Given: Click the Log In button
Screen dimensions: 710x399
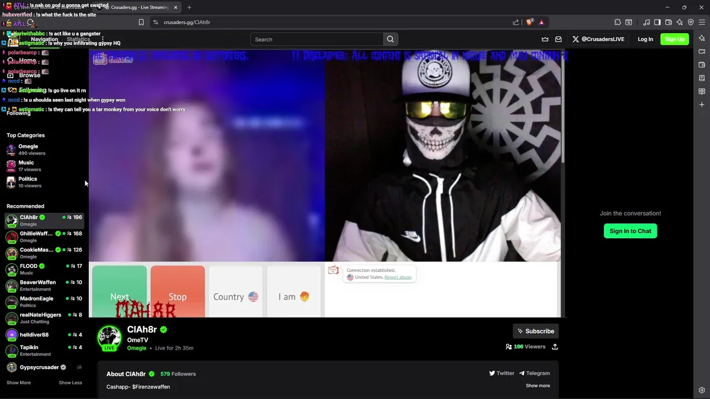Looking at the screenshot, I should pos(645,39).
